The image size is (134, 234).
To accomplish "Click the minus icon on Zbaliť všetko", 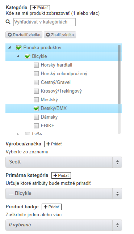I will 48,35.
